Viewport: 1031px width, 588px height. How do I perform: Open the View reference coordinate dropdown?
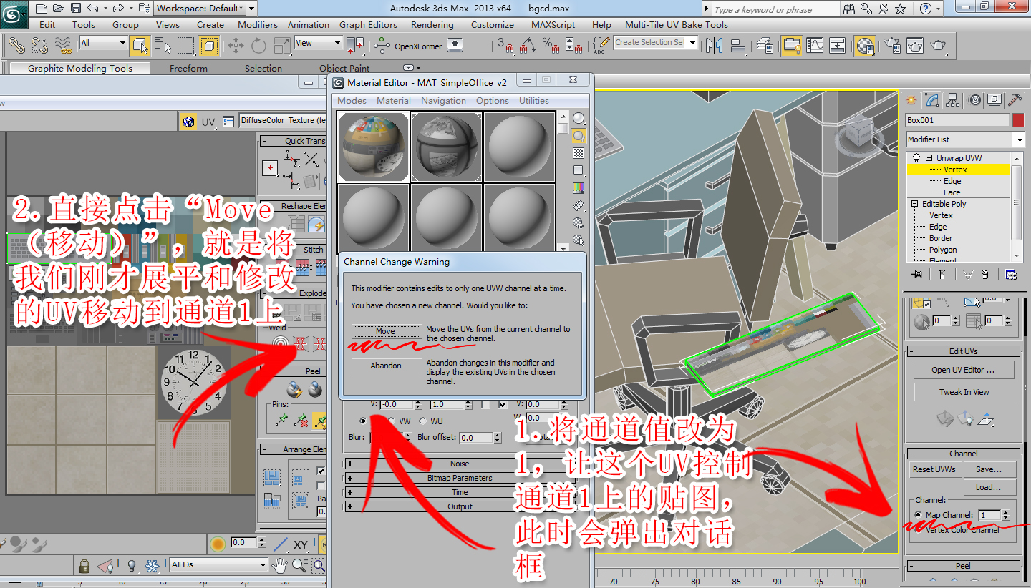tap(319, 43)
